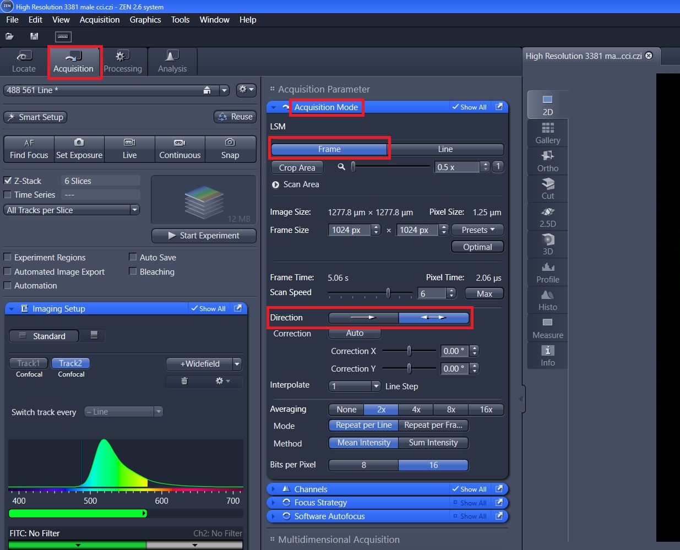
Task: Select 4x averaging option
Action: click(416, 410)
